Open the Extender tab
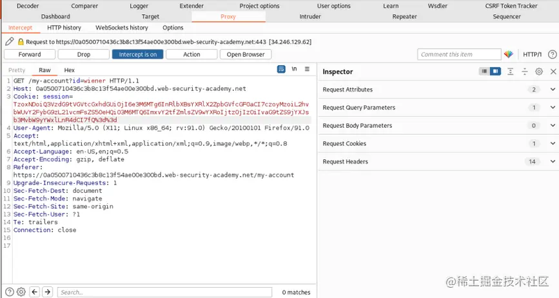The image size is (559, 298). (x=191, y=6)
